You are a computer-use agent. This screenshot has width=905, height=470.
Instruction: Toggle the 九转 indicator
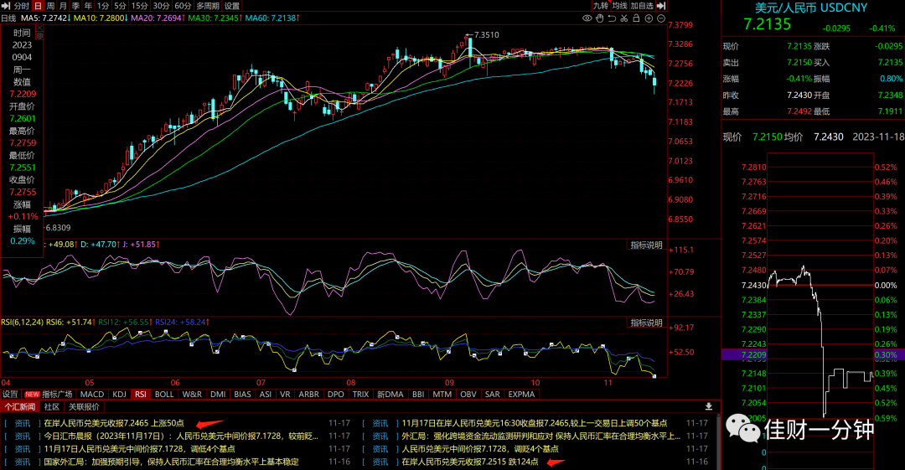[x=601, y=6]
